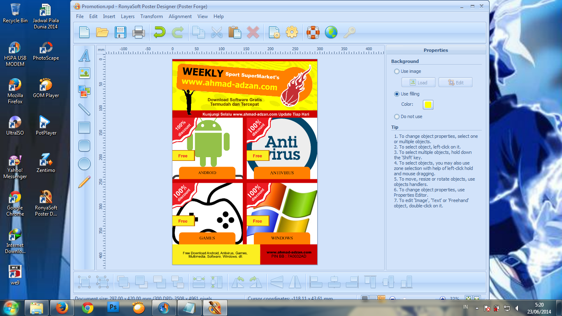Click the flip horizontal icon
The image size is (562, 316).
tap(295, 282)
